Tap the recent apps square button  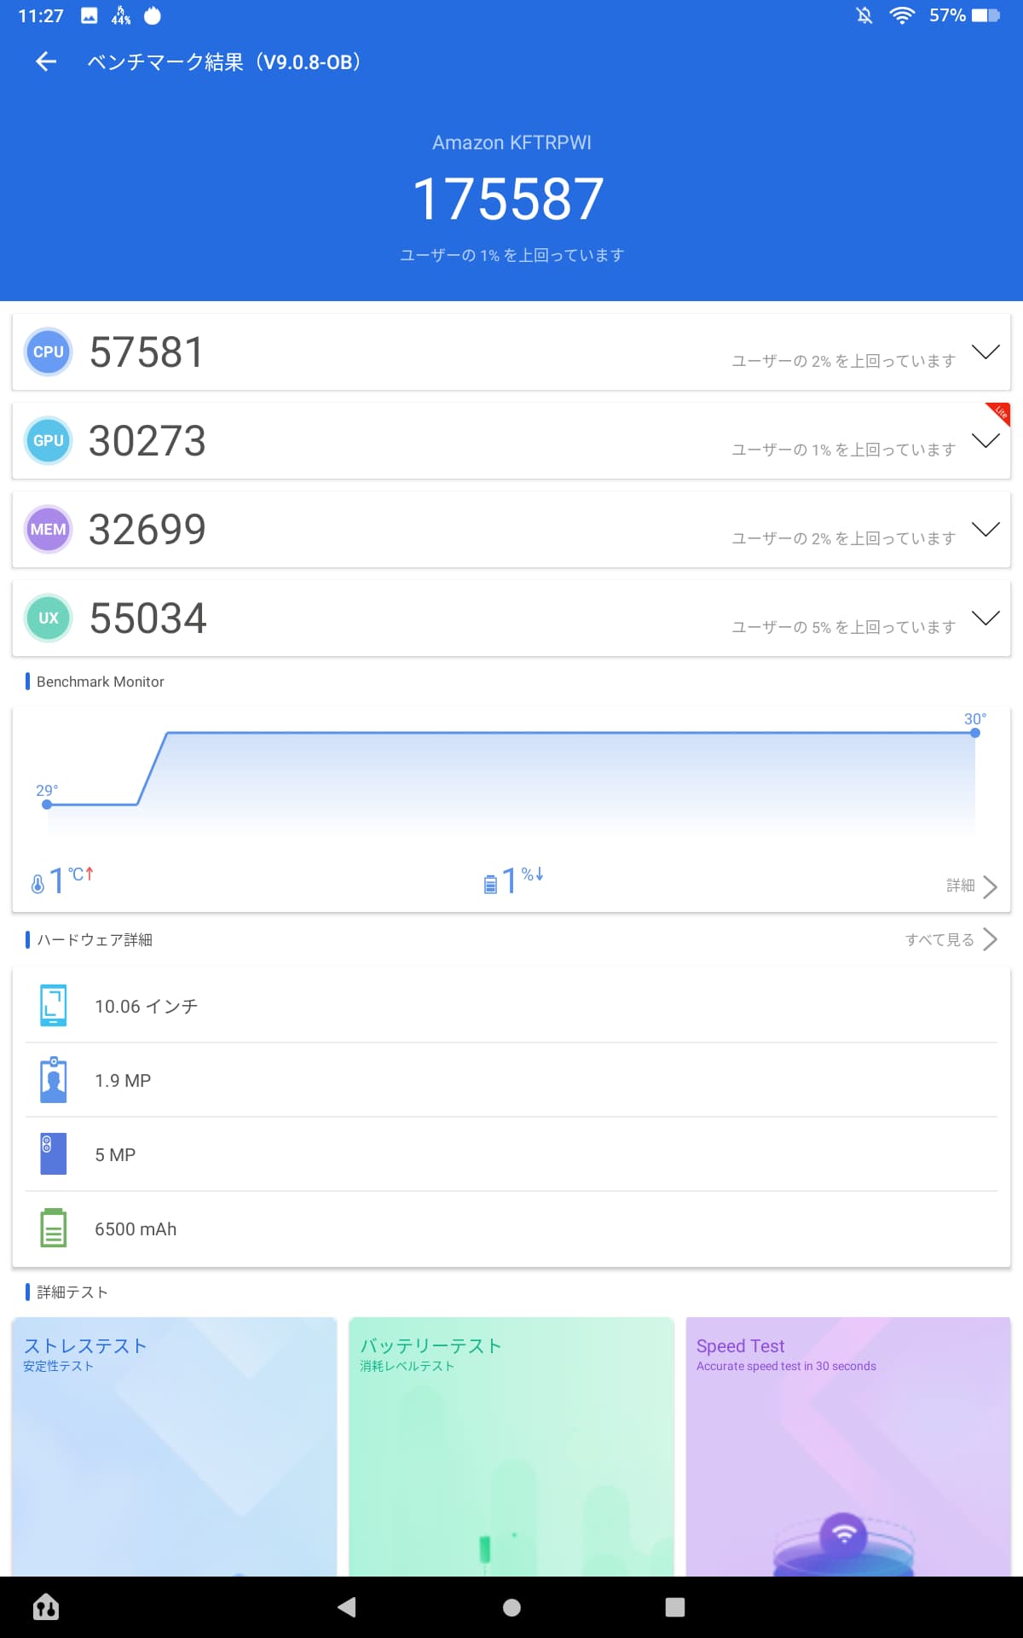pyautogui.click(x=675, y=1607)
